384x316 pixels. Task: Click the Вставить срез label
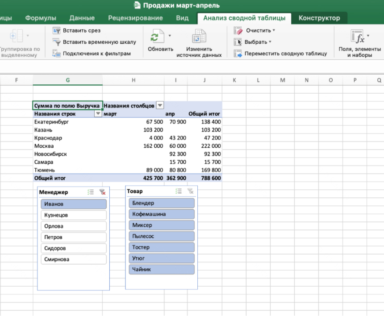pyautogui.click(x=82, y=31)
